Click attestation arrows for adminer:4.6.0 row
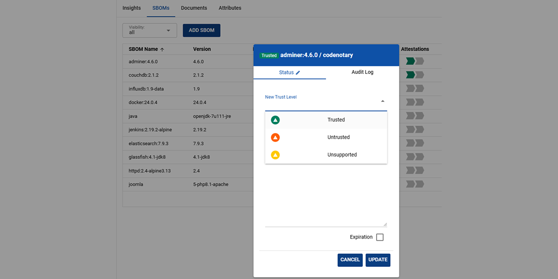Image resolution: width=558 pixels, height=279 pixels. click(x=415, y=61)
